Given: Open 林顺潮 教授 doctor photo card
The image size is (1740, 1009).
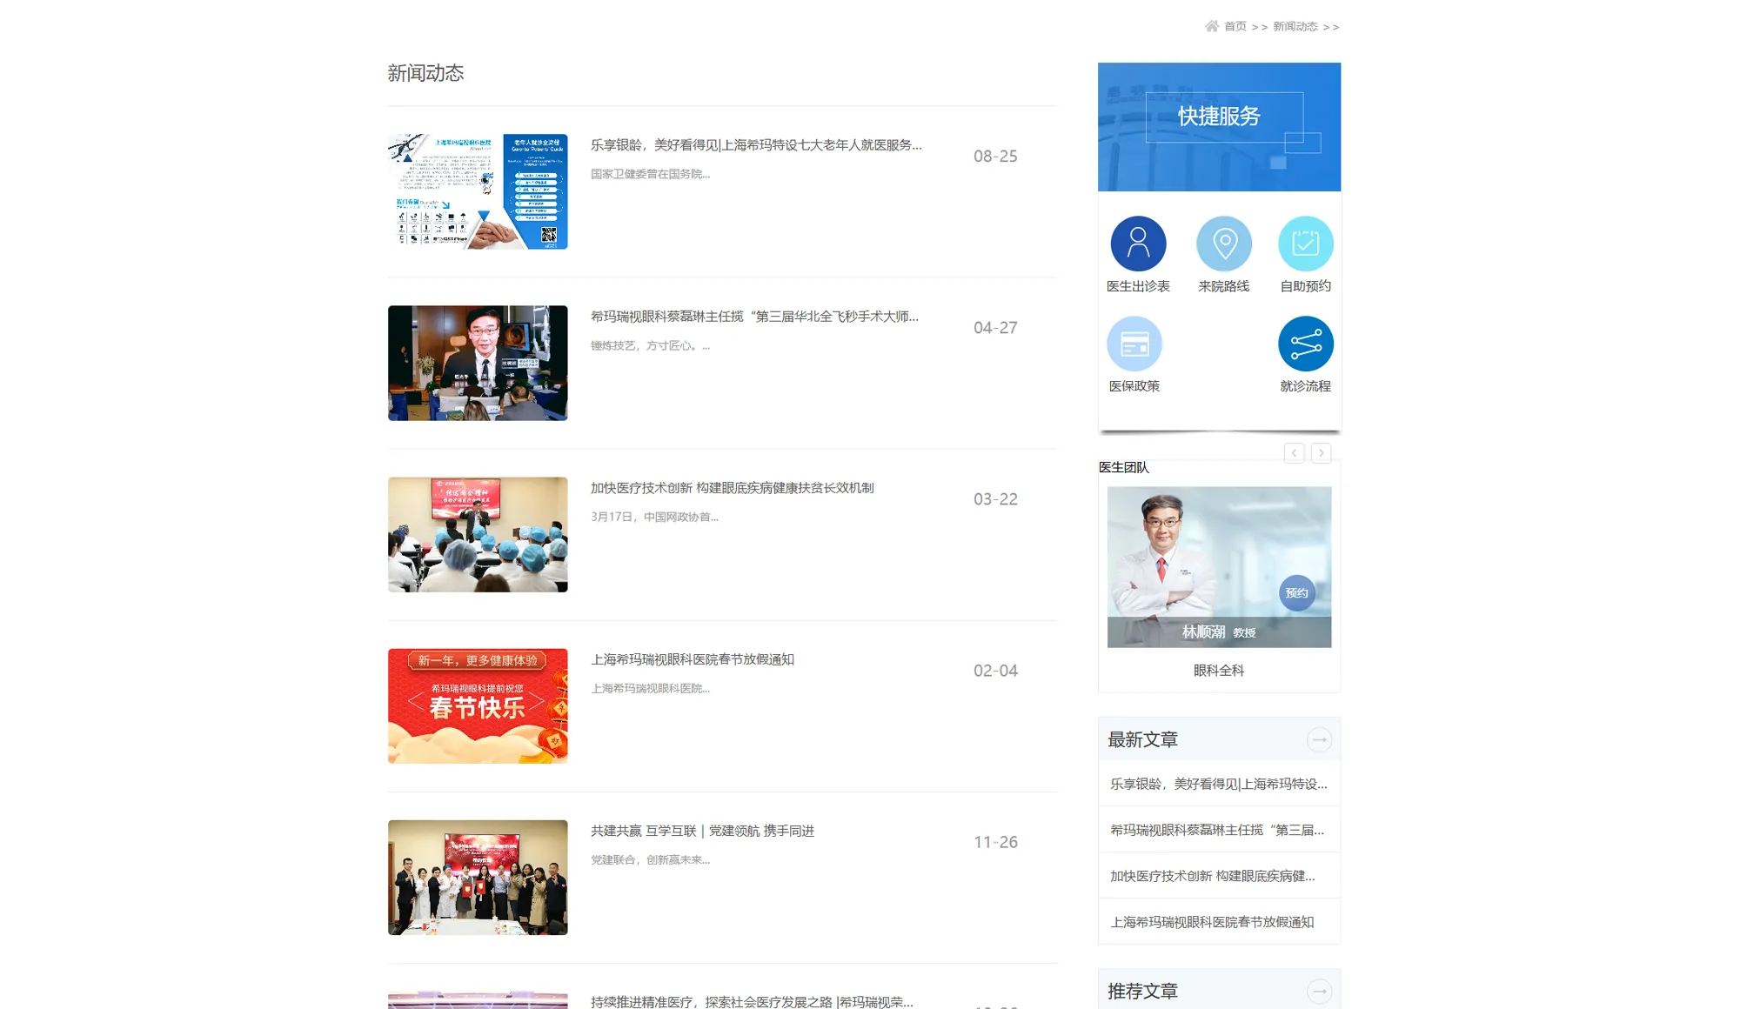Looking at the screenshot, I should [x=1218, y=566].
